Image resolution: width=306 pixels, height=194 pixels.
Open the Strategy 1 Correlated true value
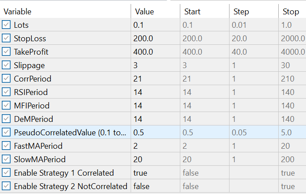pos(154,173)
